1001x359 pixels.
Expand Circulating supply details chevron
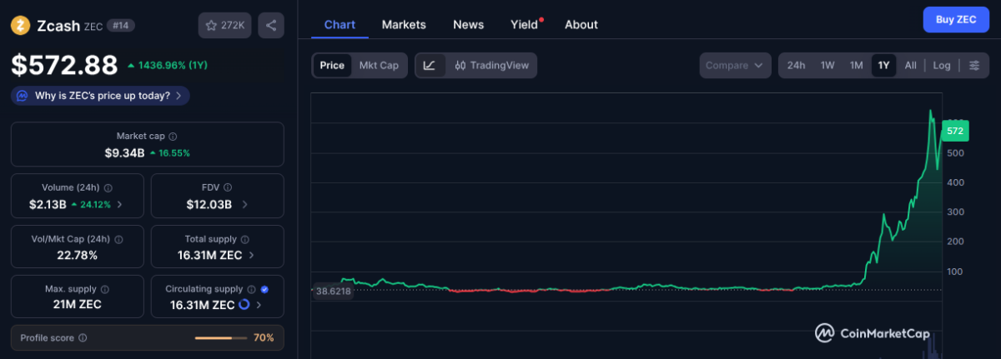coord(259,305)
